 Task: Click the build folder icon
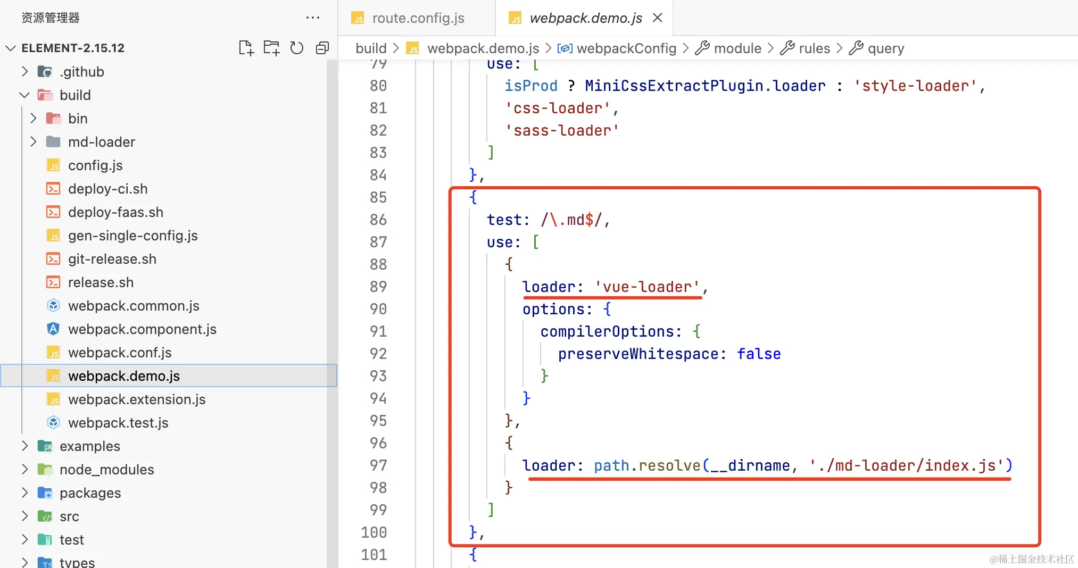point(45,95)
